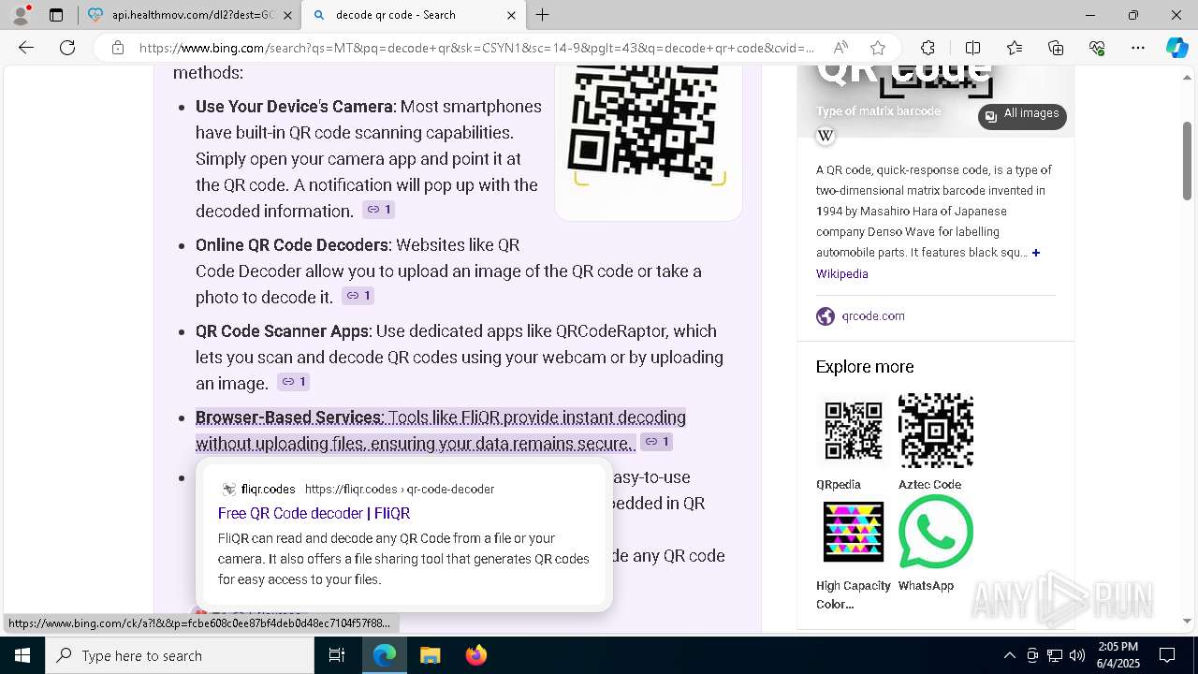Open Split screen view
The height and width of the screenshot is (674, 1198).
(x=972, y=48)
